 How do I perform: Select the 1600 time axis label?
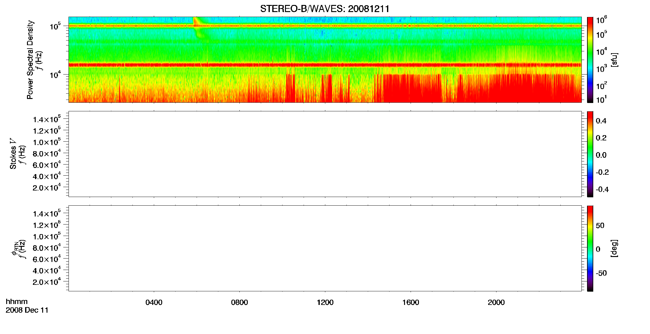click(x=411, y=302)
